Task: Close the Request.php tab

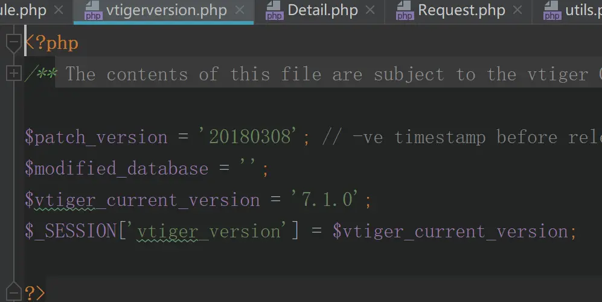Action: pyautogui.click(x=517, y=10)
